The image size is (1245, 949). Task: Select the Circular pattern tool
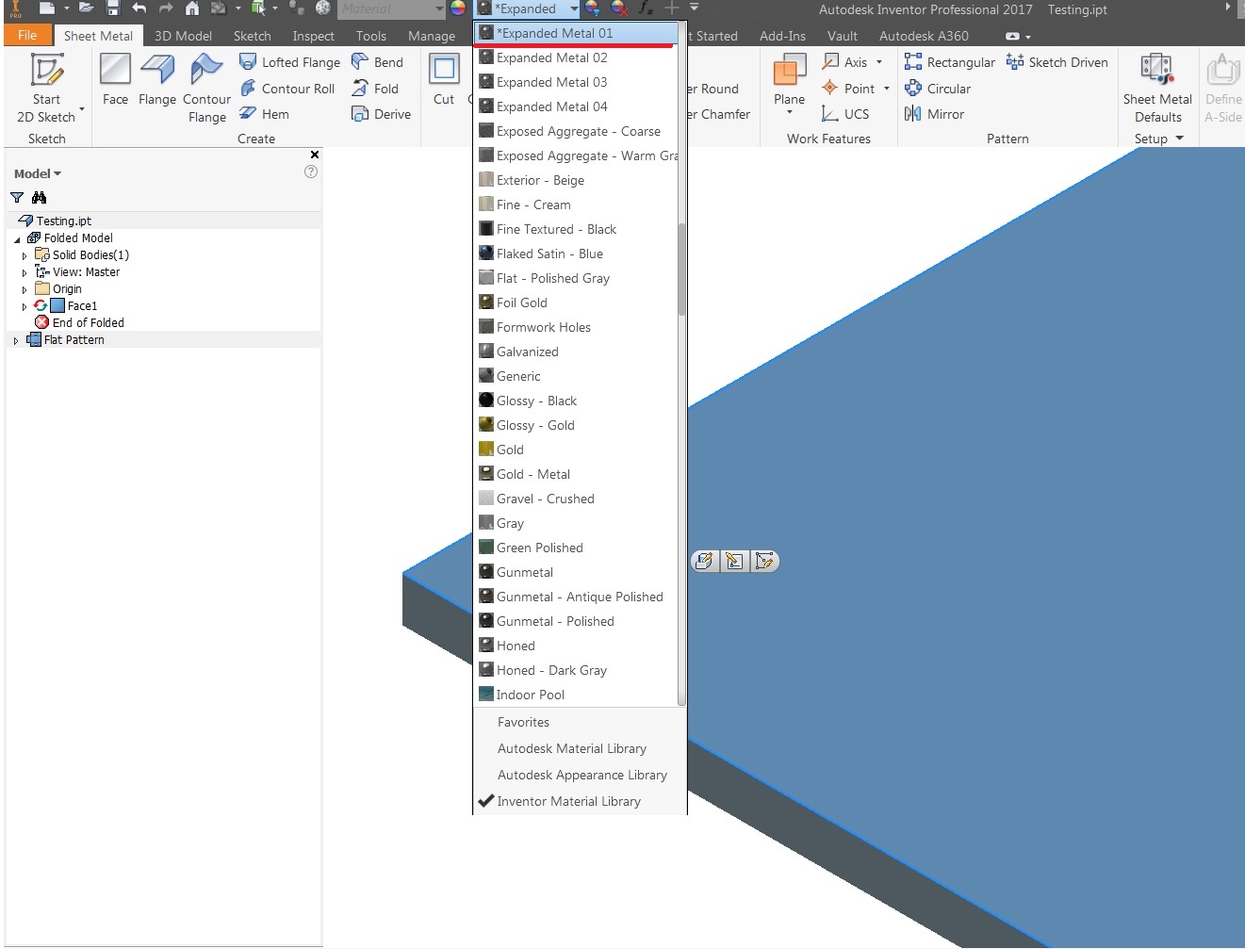coord(939,88)
